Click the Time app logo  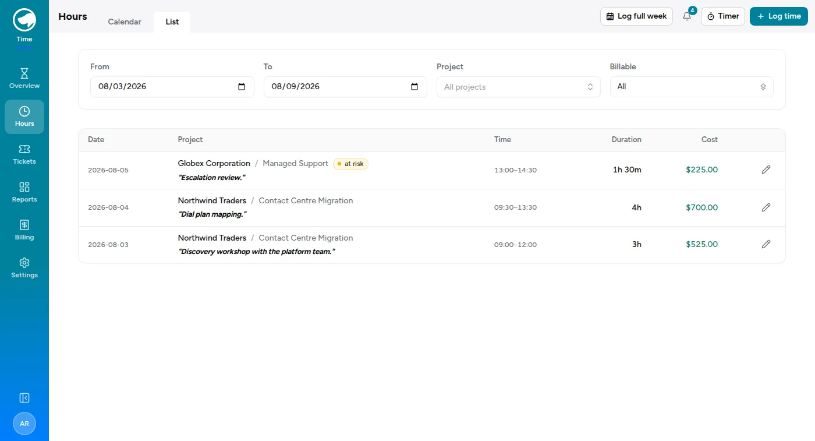click(24, 20)
